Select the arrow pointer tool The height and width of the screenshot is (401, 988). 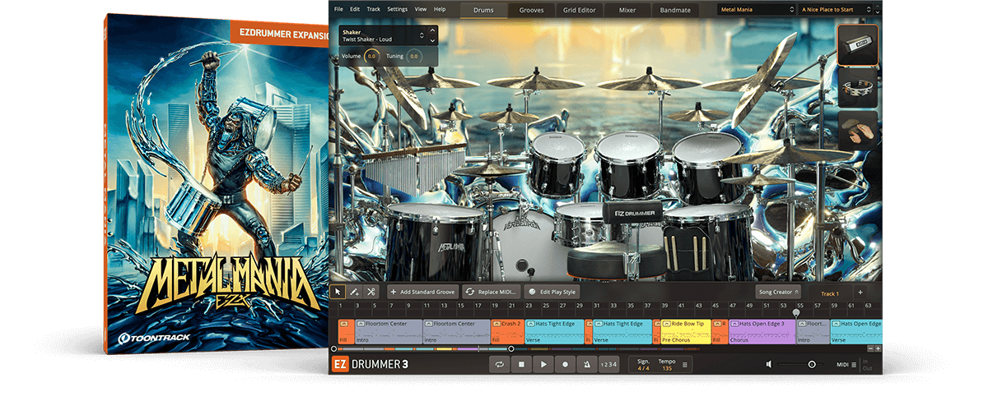click(x=338, y=292)
